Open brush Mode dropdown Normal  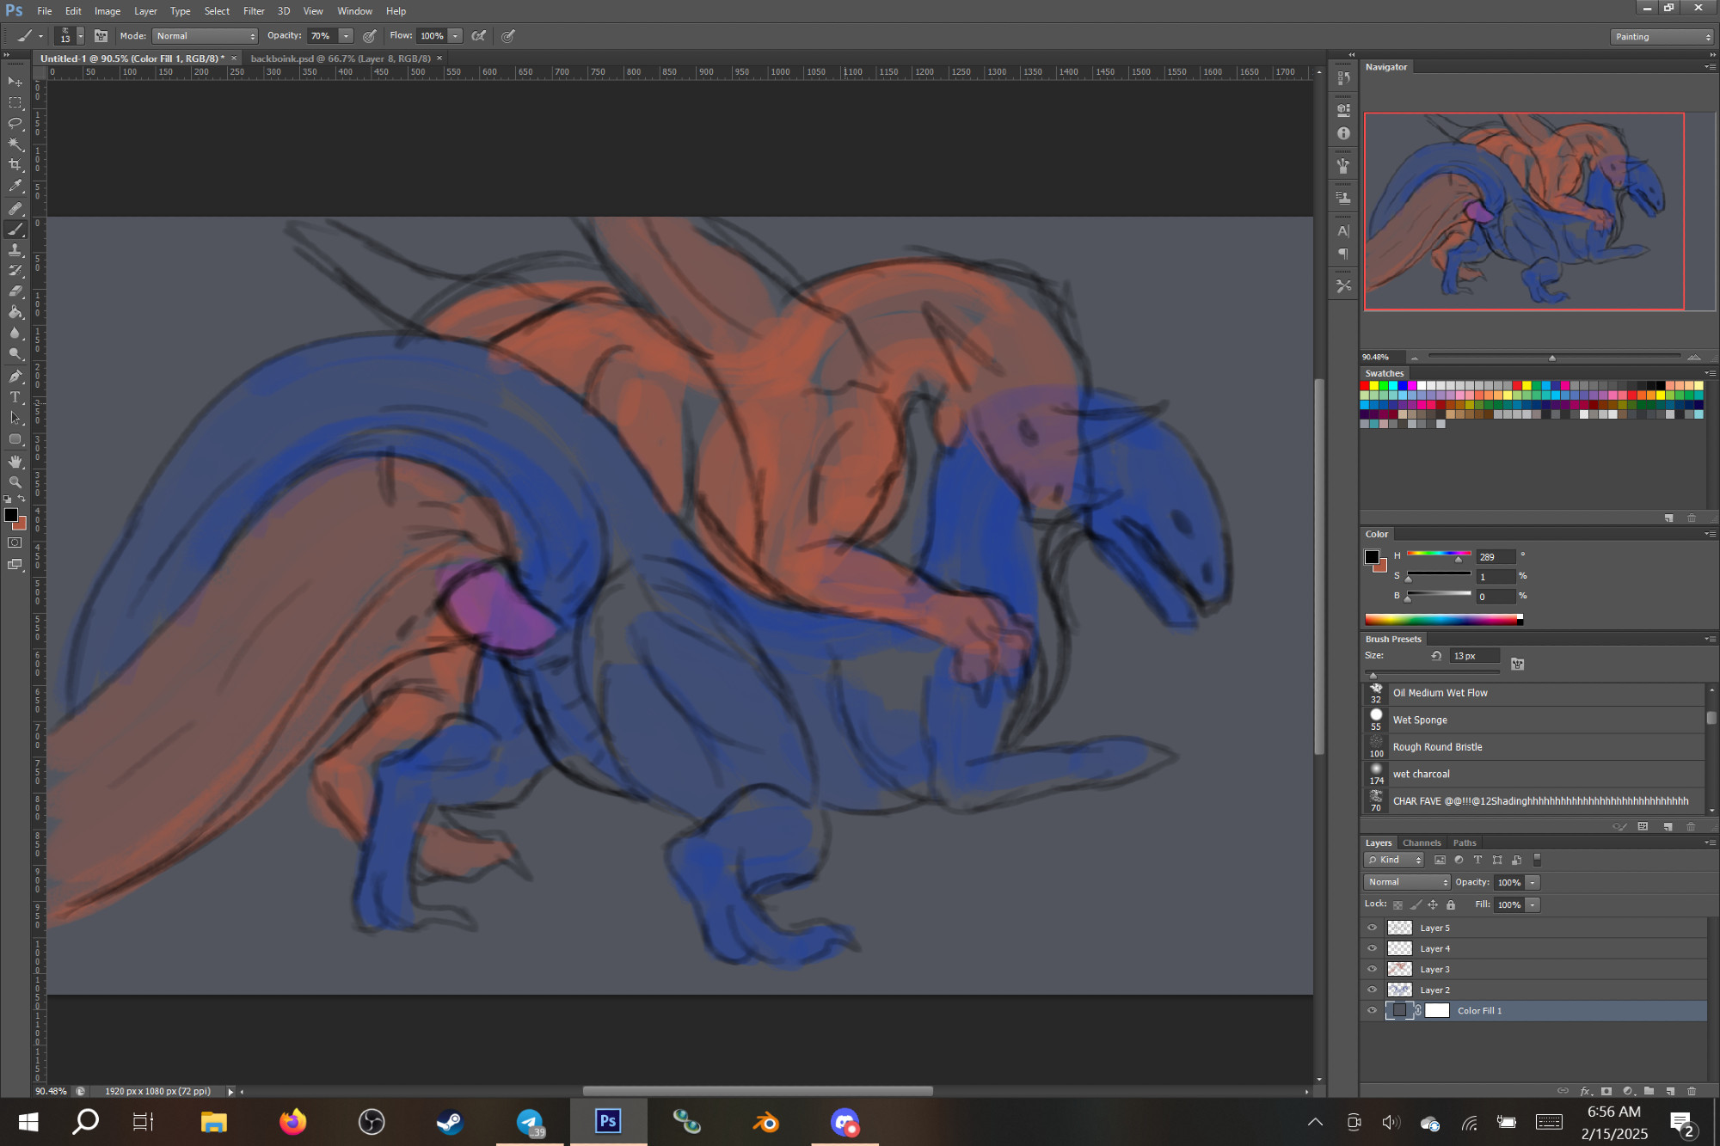pyautogui.click(x=205, y=36)
